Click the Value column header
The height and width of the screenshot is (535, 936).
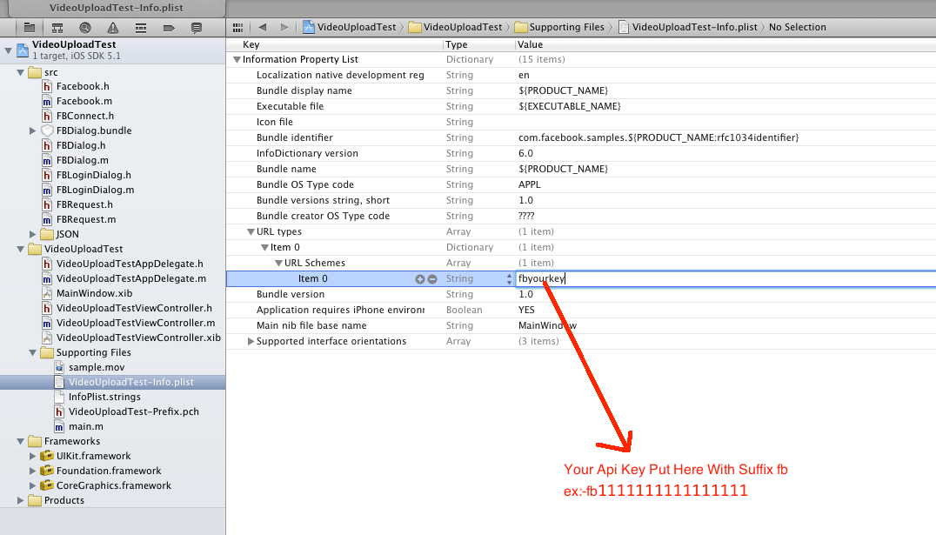click(x=530, y=44)
